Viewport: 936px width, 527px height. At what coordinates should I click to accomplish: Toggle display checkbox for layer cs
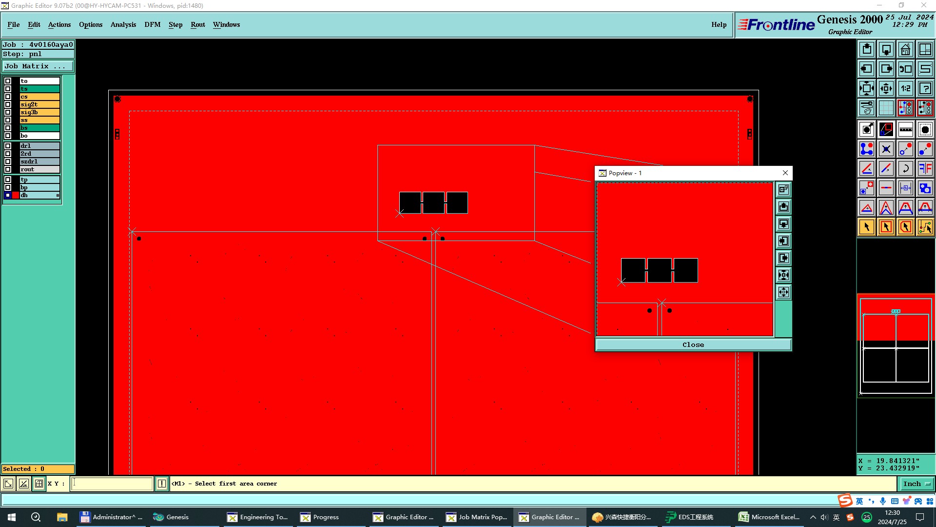(8, 97)
